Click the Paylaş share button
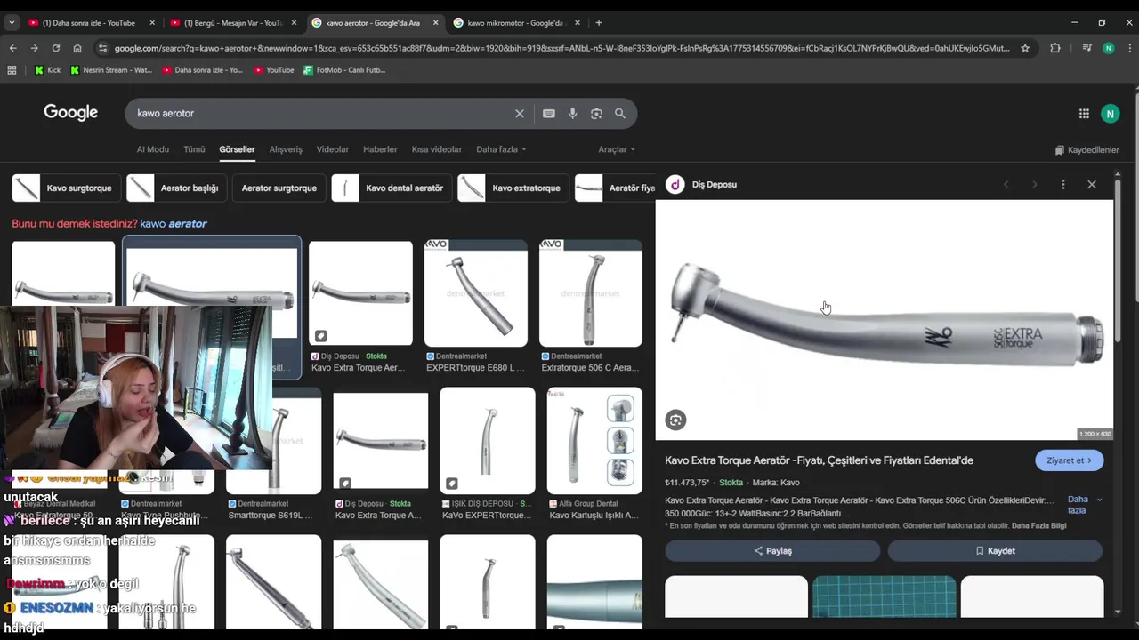Screen dimensions: 1139x640 click(772, 551)
